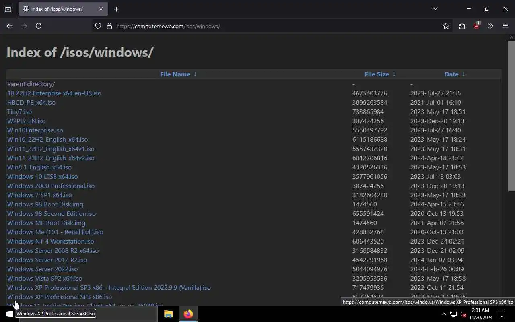
Task: Click the HBCD_PE_x64.iso link
Action: 31,102
